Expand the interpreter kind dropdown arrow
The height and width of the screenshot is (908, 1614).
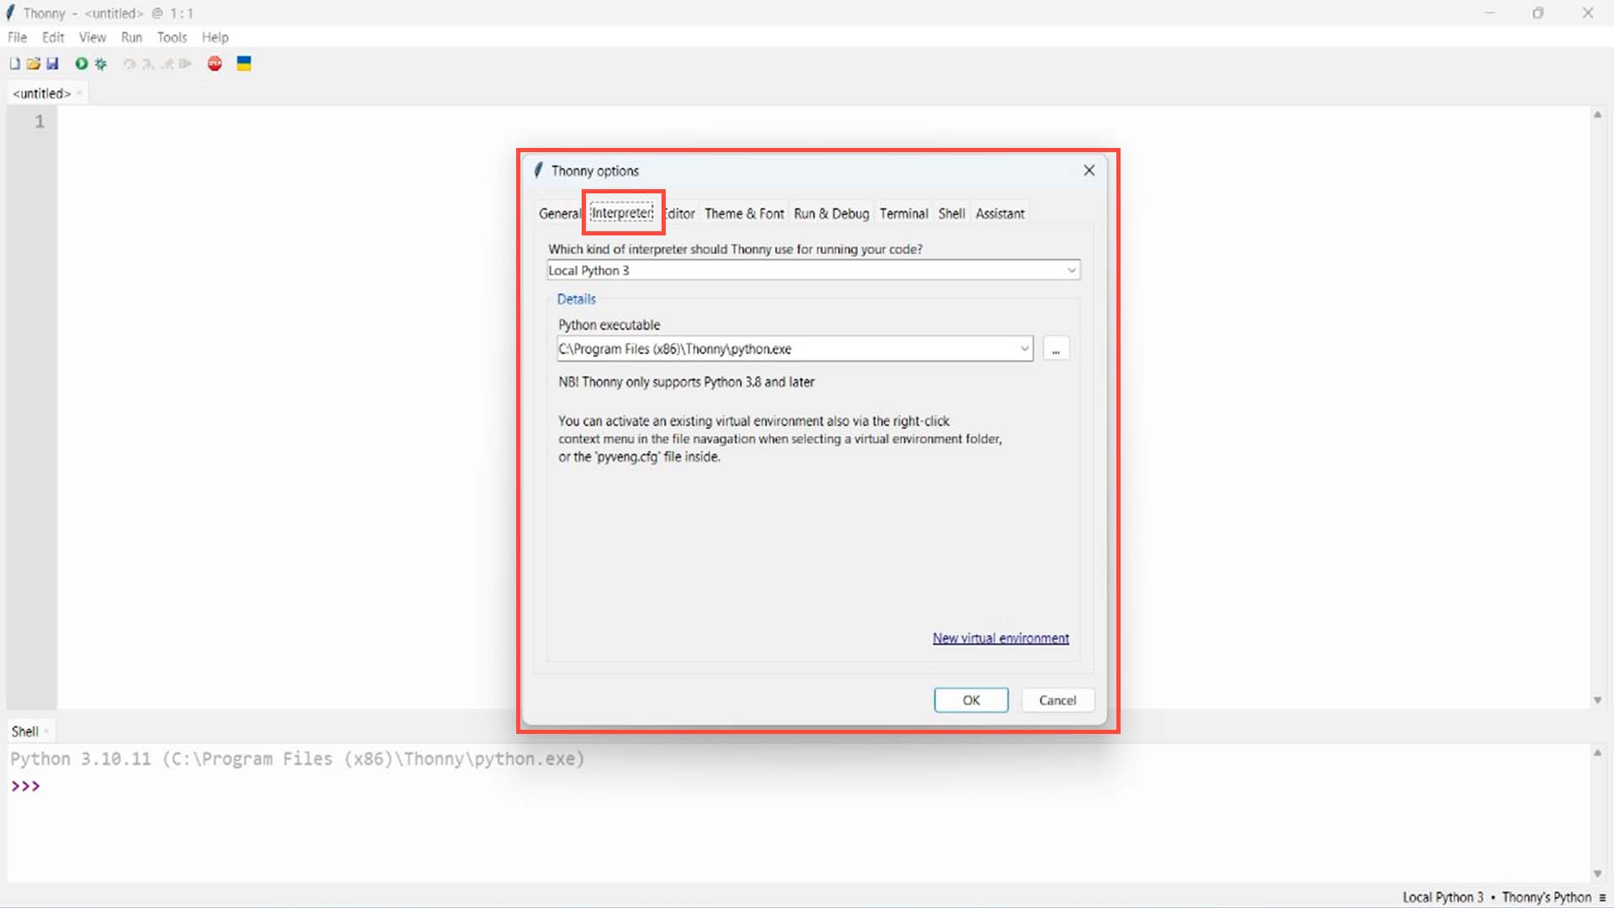click(1072, 270)
